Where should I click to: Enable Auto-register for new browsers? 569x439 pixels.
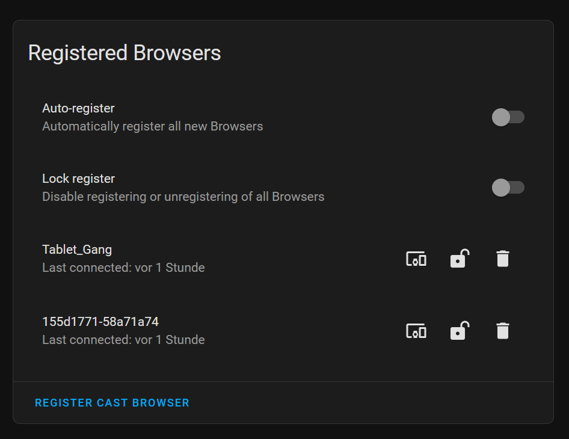pyautogui.click(x=508, y=117)
